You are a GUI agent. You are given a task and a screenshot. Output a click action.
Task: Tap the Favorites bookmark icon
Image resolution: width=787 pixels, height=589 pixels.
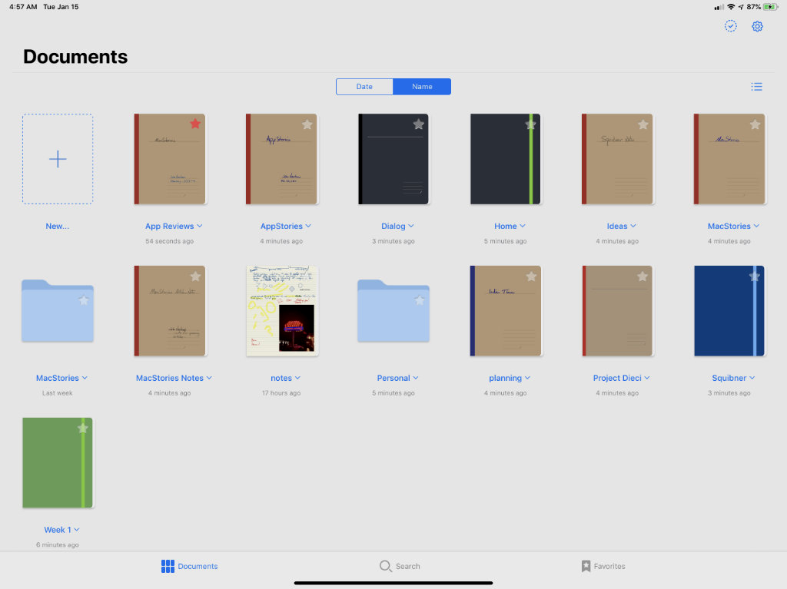point(586,566)
